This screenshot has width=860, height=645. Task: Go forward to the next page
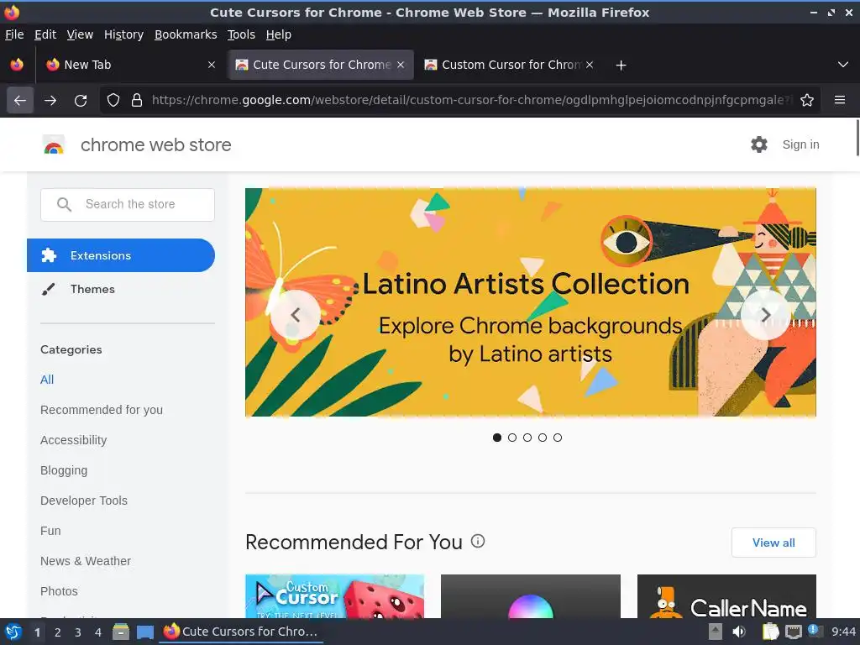(x=50, y=101)
